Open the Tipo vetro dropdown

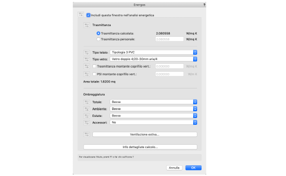pyautogui.click(x=153, y=59)
